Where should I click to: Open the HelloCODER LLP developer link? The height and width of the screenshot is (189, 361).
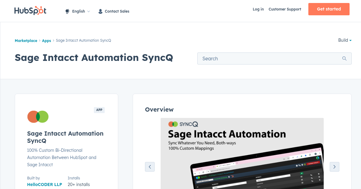[45, 184]
